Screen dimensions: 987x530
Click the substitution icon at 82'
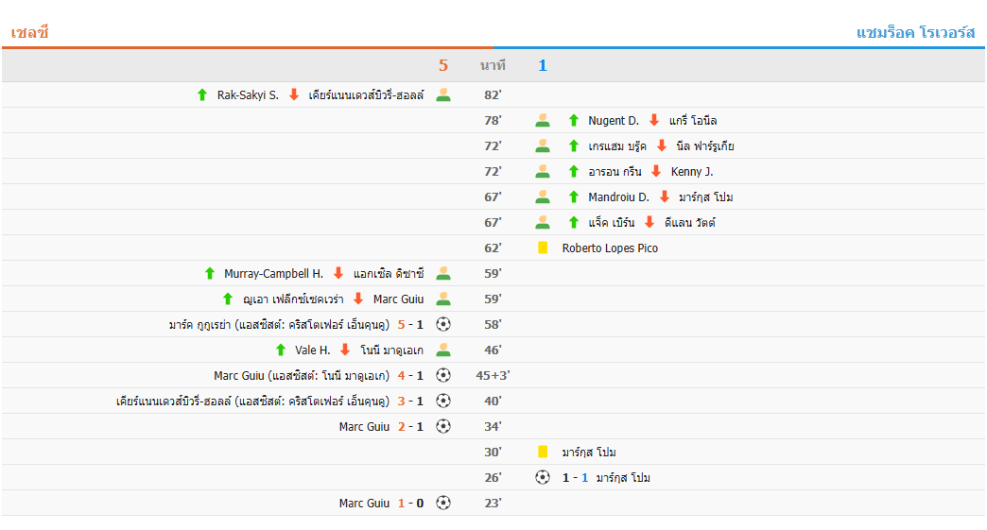(443, 94)
